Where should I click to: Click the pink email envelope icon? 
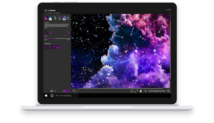(64, 91)
